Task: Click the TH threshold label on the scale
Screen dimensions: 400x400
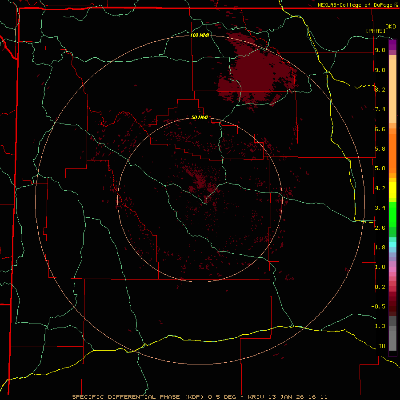Action: point(382,346)
